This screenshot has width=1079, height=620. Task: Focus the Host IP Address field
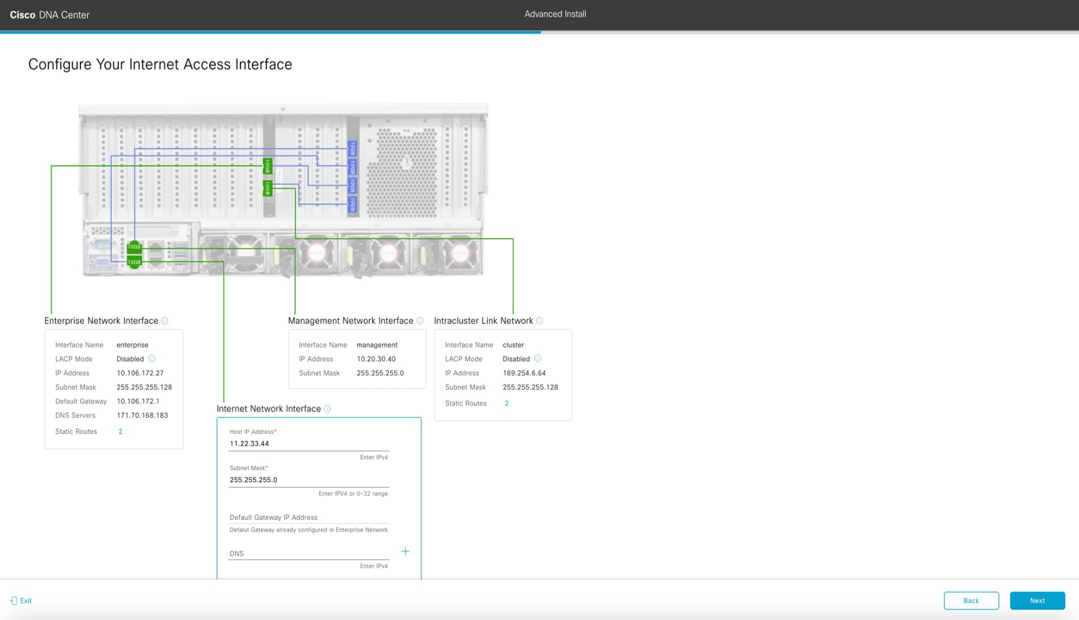(x=308, y=444)
